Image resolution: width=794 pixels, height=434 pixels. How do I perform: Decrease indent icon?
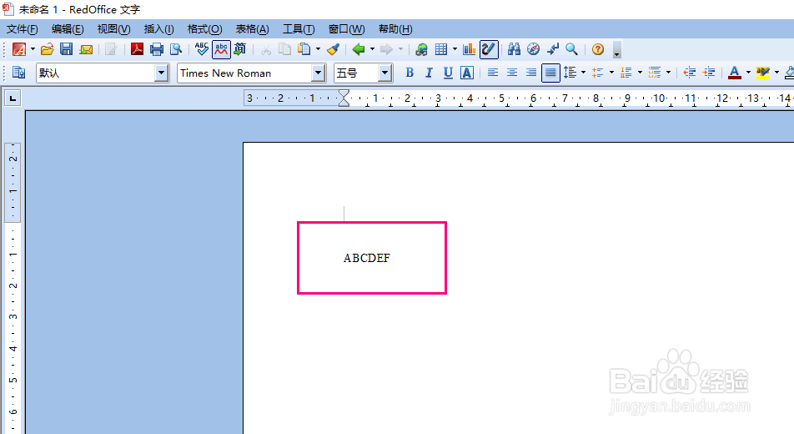click(689, 73)
